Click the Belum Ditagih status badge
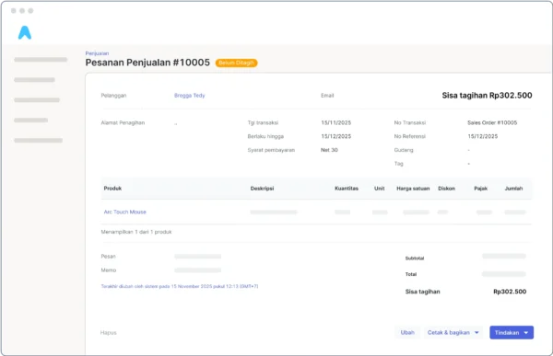This screenshot has height=356, width=553. click(236, 63)
